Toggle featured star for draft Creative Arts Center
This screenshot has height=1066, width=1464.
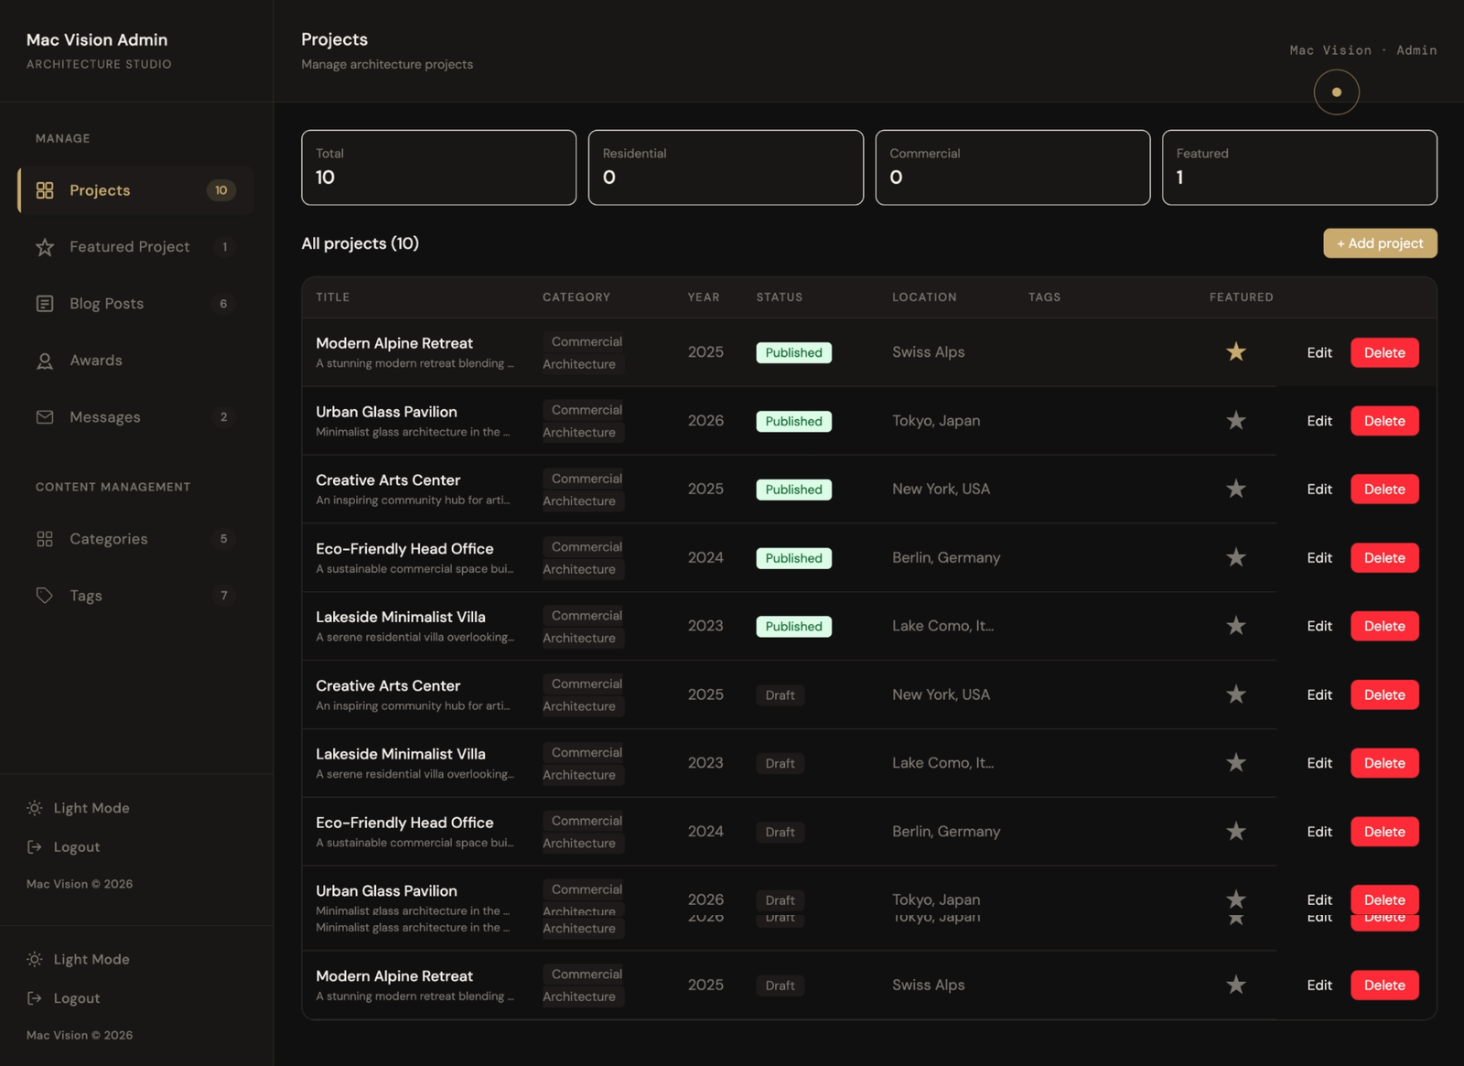tap(1236, 695)
